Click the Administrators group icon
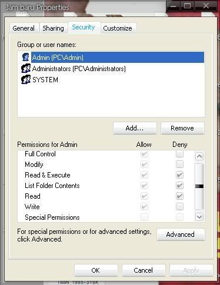 [26, 69]
